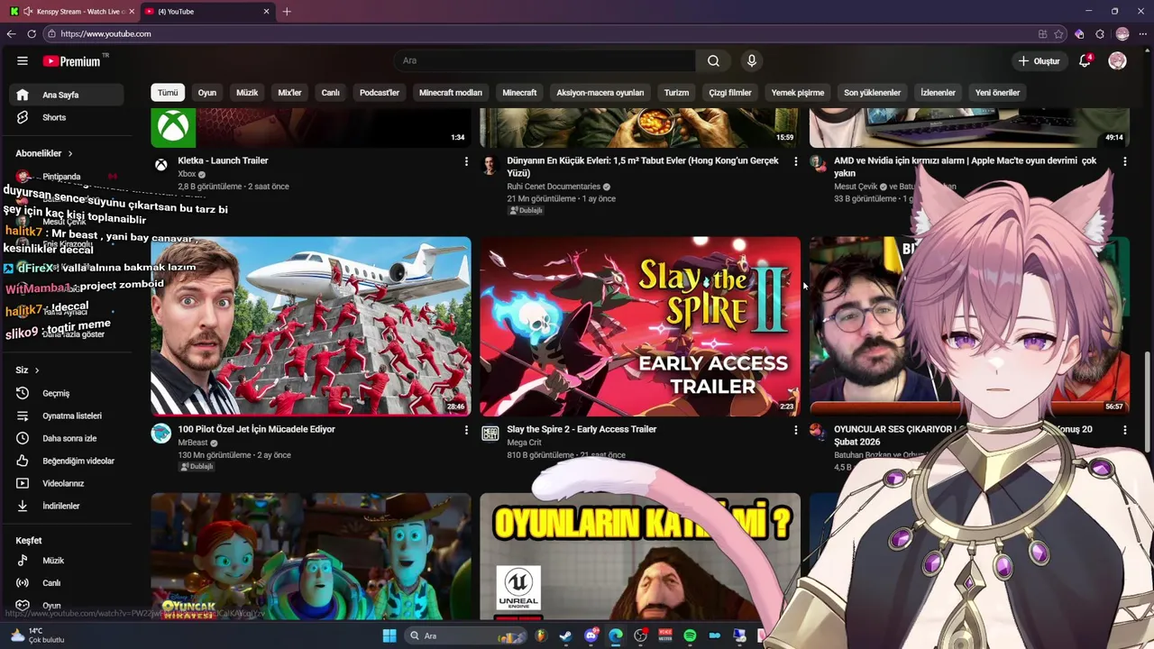Image resolution: width=1154 pixels, height=649 pixels.
Task: Open options for Kletka Launch Trailer video
Action: click(x=466, y=161)
